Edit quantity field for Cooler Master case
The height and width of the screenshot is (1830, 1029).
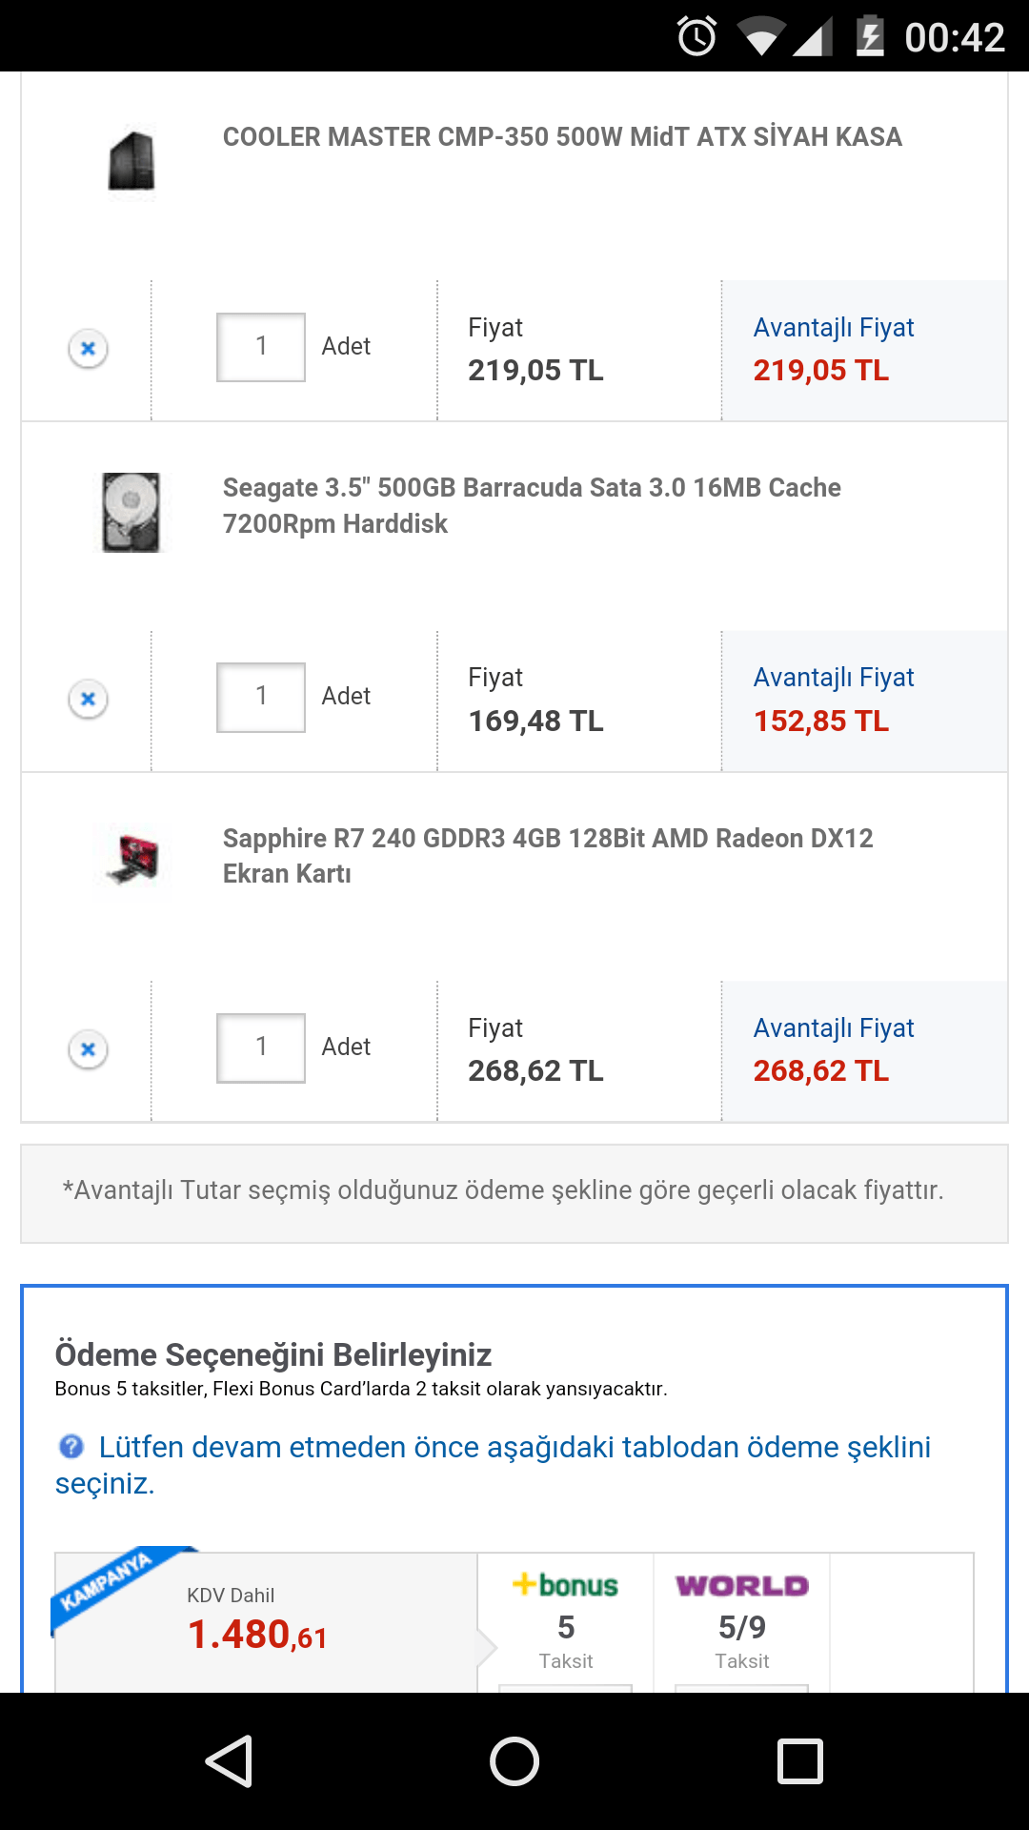(x=261, y=347)
